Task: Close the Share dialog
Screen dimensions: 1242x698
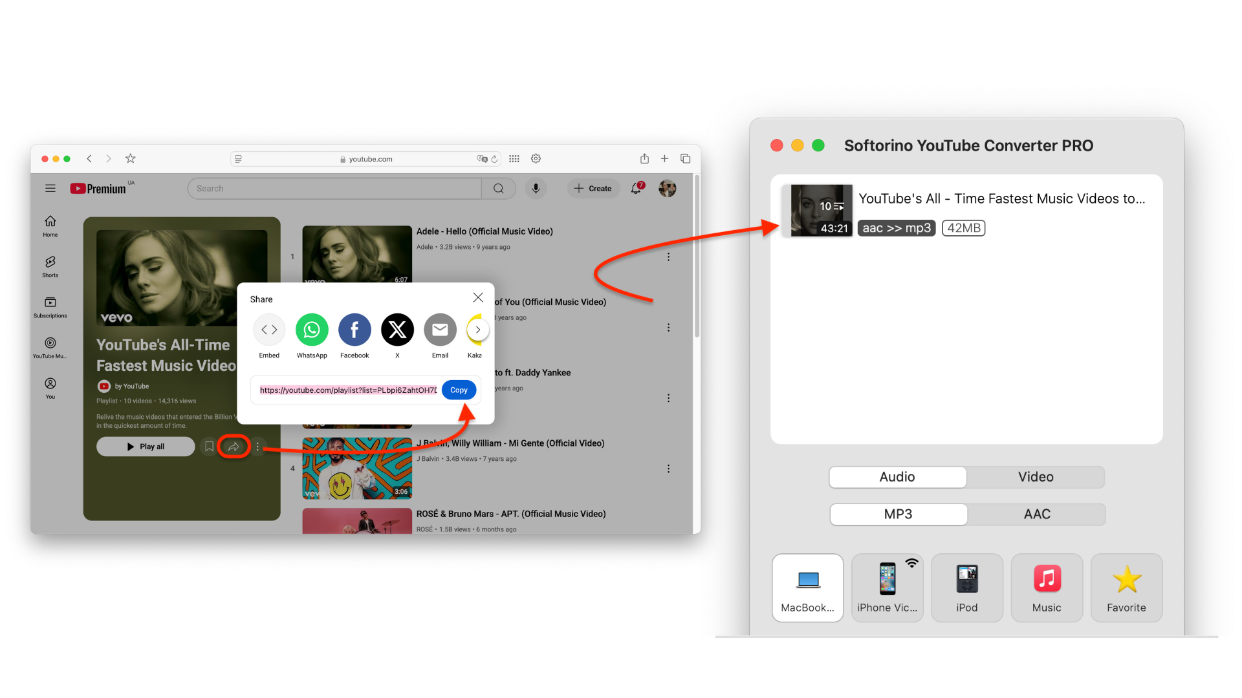Action: [x=478, y=297]
